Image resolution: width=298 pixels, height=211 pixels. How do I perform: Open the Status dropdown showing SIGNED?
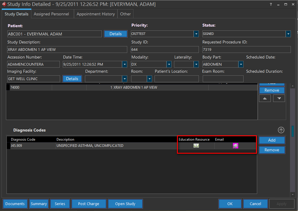tap(288, 34)
